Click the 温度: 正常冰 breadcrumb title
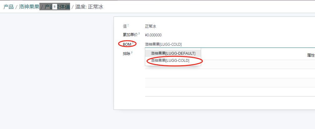315x129 pixels. pyautogui.click(x=89, y=7)
